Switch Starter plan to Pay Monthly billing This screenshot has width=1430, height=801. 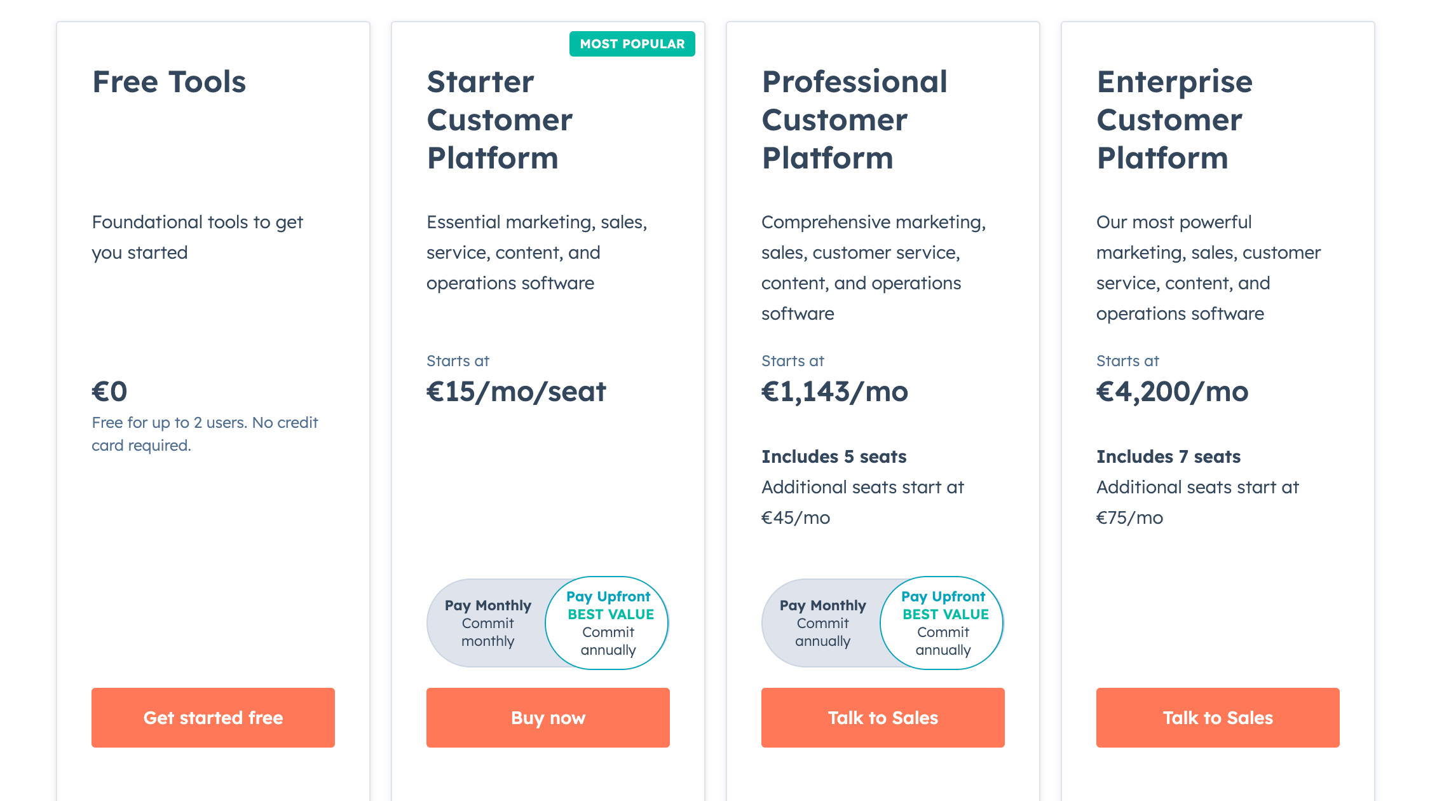tap(488, 623)
